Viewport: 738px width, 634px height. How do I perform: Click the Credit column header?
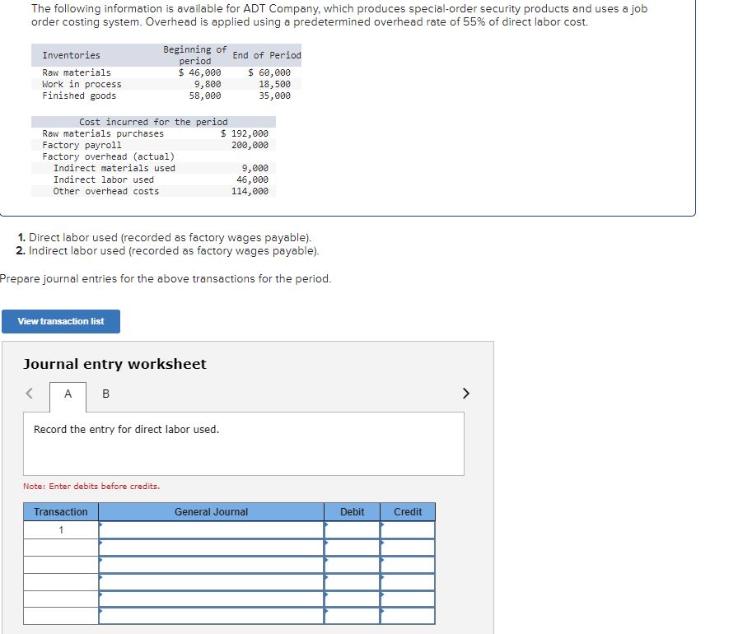[408, 511]
